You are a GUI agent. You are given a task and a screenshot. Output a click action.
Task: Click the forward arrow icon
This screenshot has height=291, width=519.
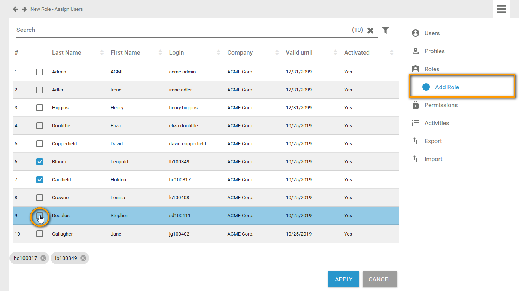point(24,9)
